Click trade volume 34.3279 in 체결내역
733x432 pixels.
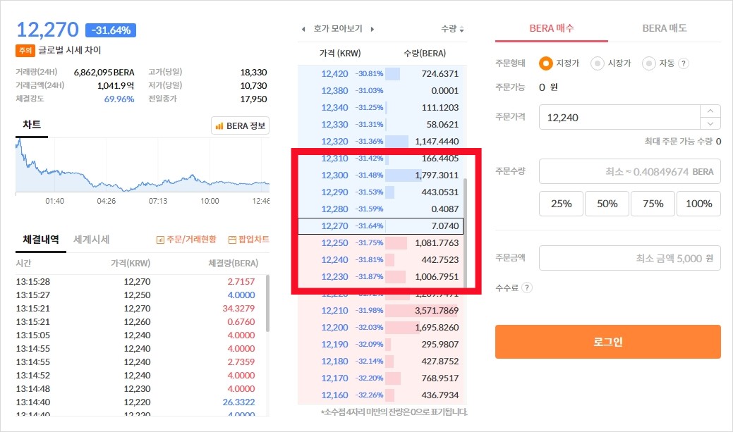pos(238,308)
